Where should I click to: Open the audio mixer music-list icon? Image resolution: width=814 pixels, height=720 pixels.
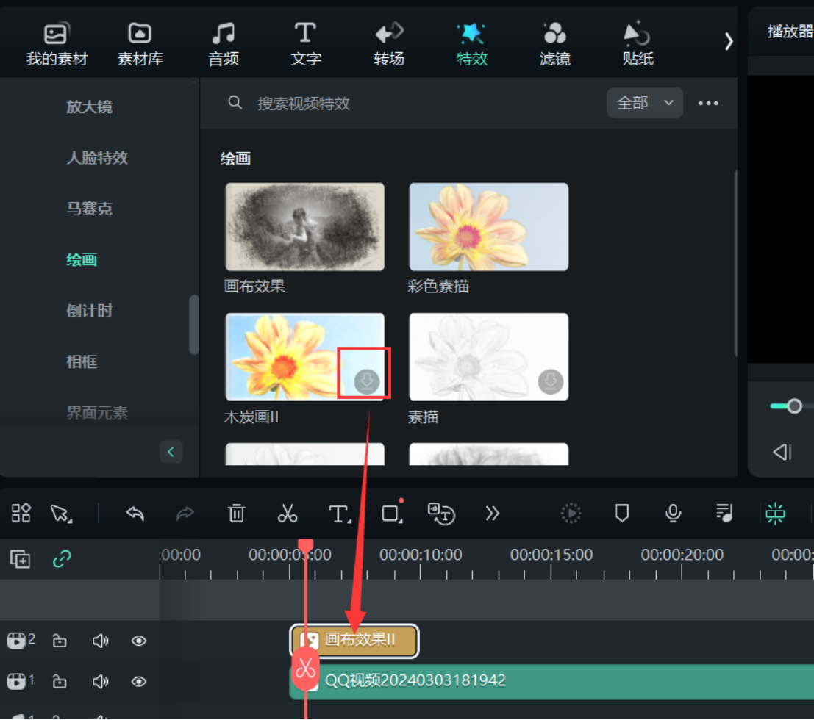(x=724, y=514)
